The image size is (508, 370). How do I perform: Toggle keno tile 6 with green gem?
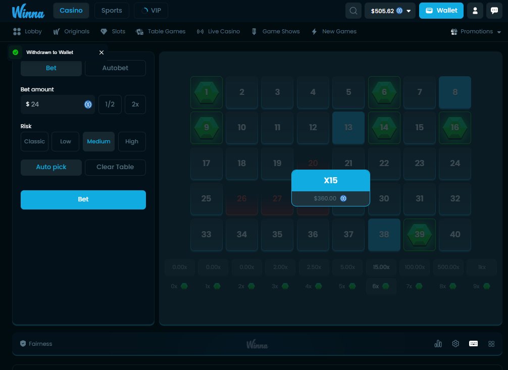384,92
